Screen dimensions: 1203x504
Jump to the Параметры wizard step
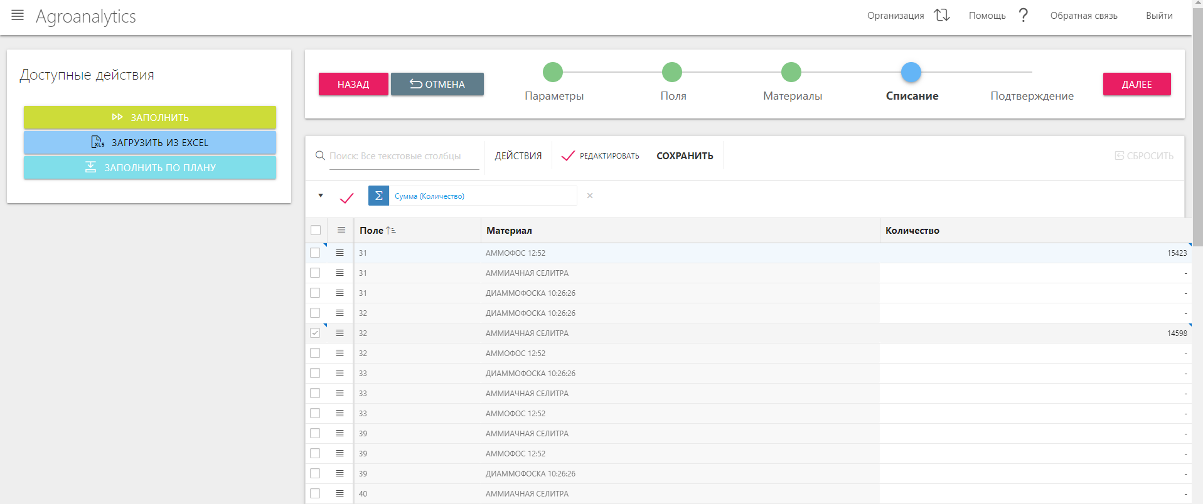click(x=553, y=73)
